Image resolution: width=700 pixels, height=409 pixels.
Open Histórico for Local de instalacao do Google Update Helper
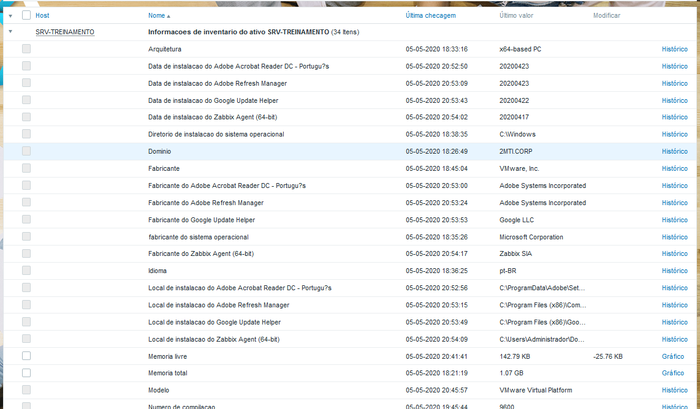pos(674,322)
